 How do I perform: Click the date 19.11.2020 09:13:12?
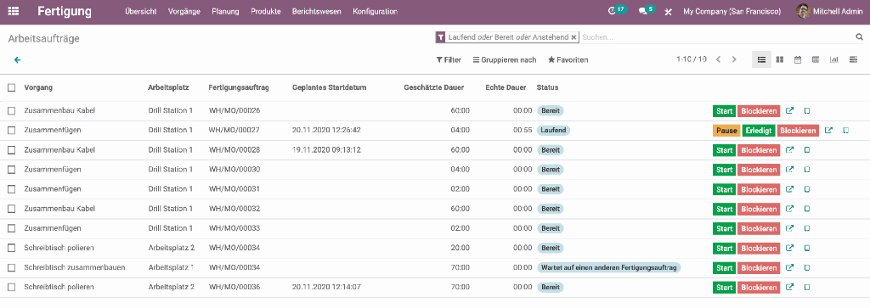click(x=327, y=149)
